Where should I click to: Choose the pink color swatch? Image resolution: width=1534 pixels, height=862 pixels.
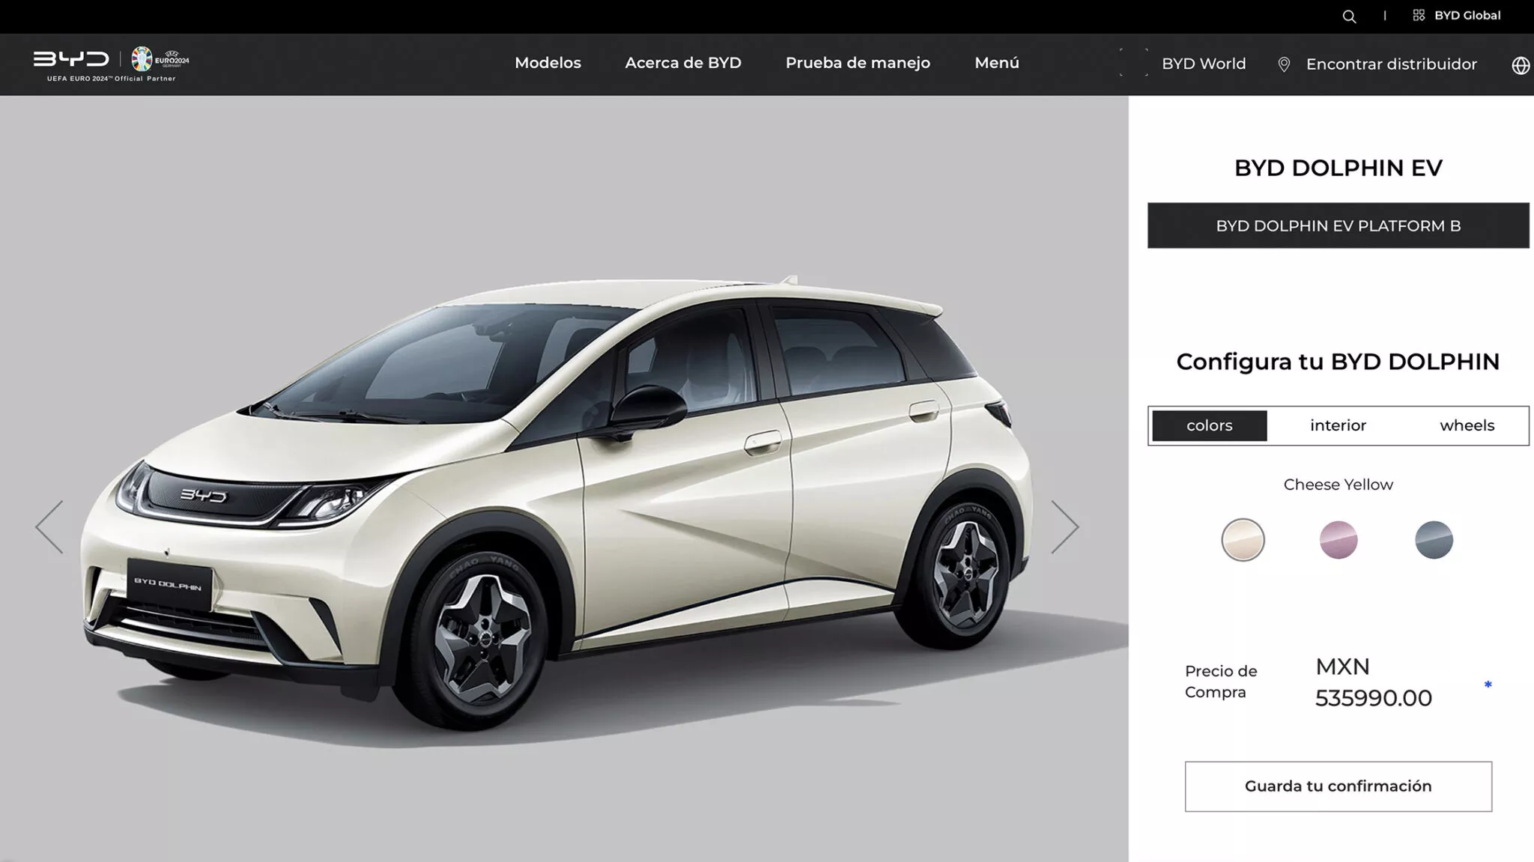tap(1338, 540)
